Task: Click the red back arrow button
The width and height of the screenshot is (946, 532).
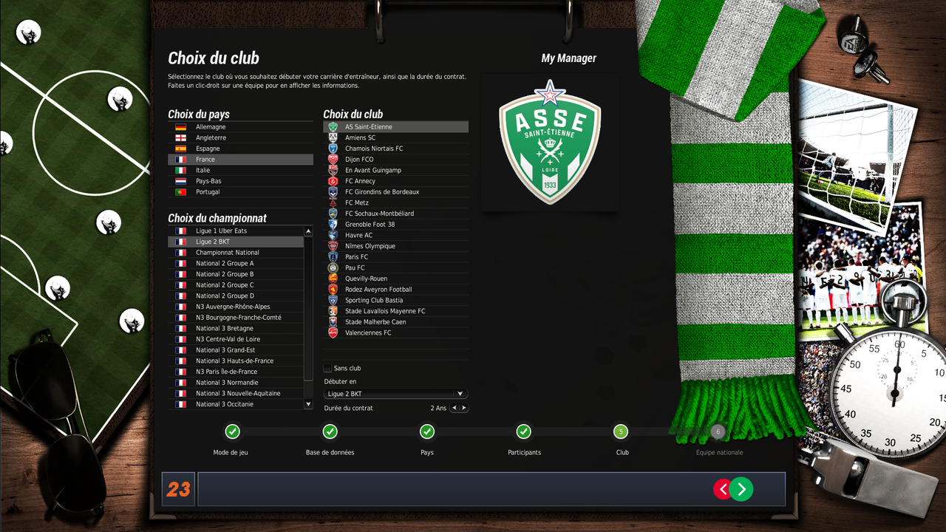Action: click(x=721, y=489)
